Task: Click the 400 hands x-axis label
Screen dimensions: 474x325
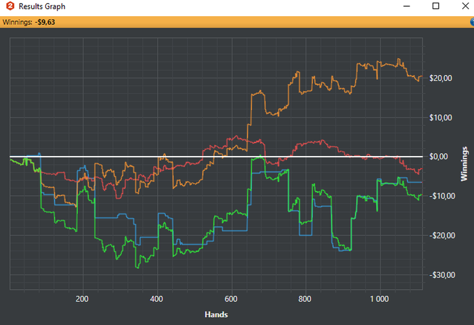Action: (x=156, y=299)
